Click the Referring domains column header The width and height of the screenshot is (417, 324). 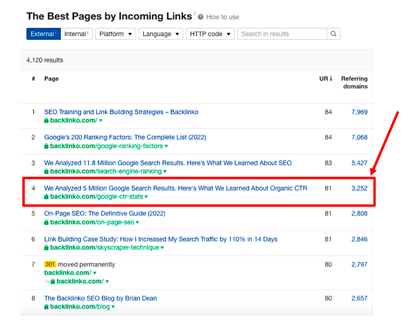pos(354,82)
